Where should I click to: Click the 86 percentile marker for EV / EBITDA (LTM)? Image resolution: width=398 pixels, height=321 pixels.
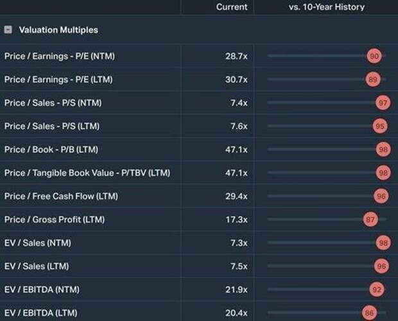pos(368,313)
